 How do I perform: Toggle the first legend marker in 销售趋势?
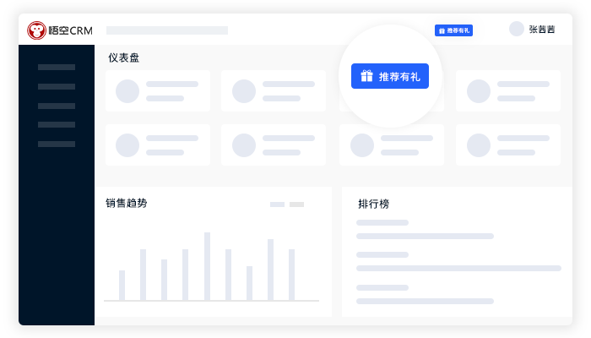click(277, 204)
